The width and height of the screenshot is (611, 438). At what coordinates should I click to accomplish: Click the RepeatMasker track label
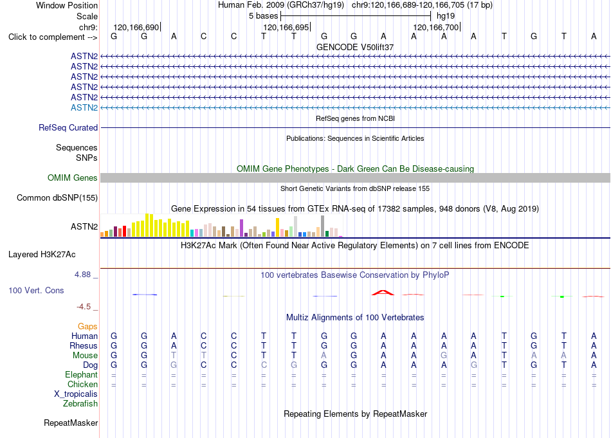tap(71, 423)
